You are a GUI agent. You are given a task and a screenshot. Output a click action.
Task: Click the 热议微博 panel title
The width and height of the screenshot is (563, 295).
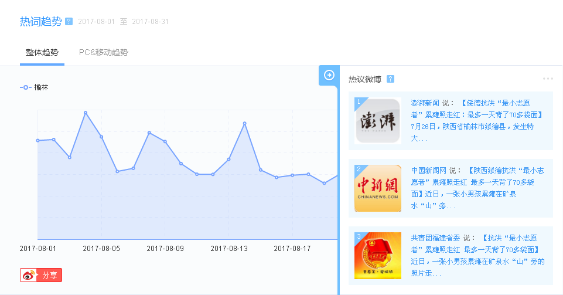(x=365, y=79)
